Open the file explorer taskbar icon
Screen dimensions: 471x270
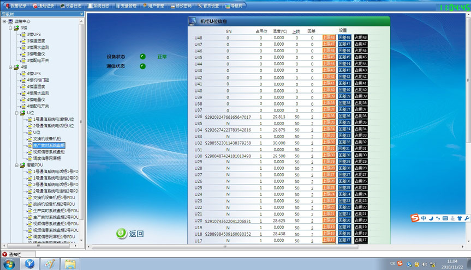[70, 263]
